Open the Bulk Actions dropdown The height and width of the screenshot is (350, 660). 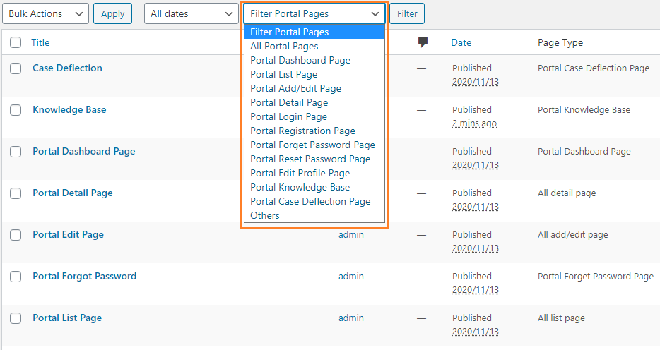click(45, 13)
